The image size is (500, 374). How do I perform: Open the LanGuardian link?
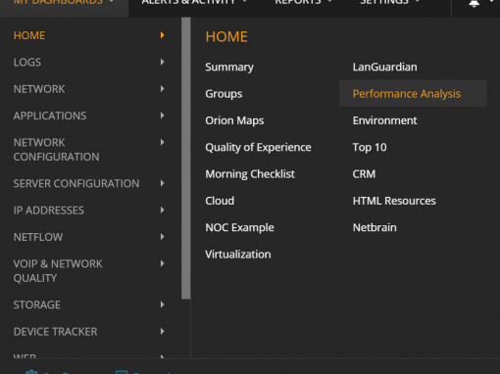point(384,68)
